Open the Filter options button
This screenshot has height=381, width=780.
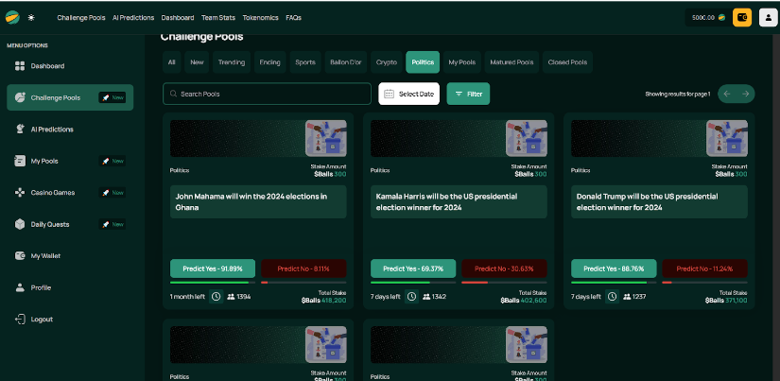tap(467, 94)
